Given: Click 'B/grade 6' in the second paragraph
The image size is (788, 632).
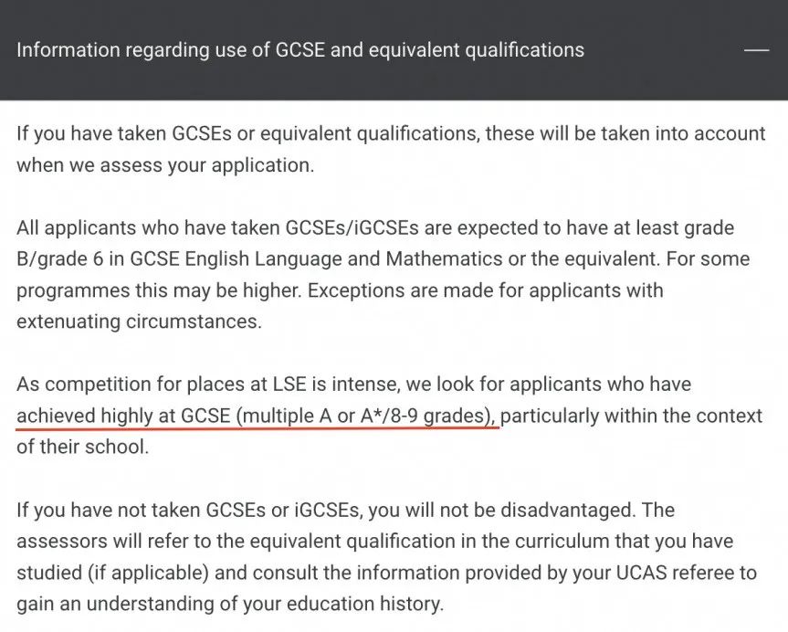Looking at the screenshot, I should point(59,259).
